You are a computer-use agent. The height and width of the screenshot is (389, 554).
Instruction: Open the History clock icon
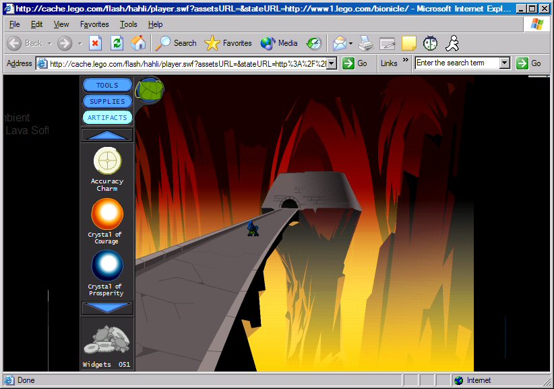tap(314, 43)
